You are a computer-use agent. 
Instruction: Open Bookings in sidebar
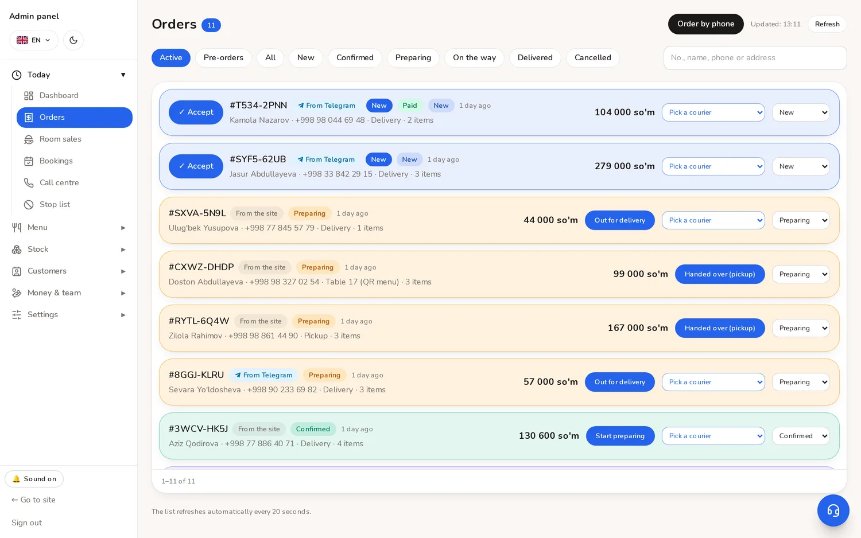75,161
